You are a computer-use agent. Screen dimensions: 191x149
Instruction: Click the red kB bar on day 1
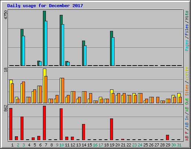(x=11, y=124)
